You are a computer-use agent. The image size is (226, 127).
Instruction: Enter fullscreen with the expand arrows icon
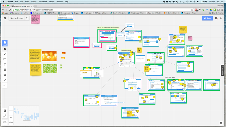pyautogui.click(x=5, y=116)
